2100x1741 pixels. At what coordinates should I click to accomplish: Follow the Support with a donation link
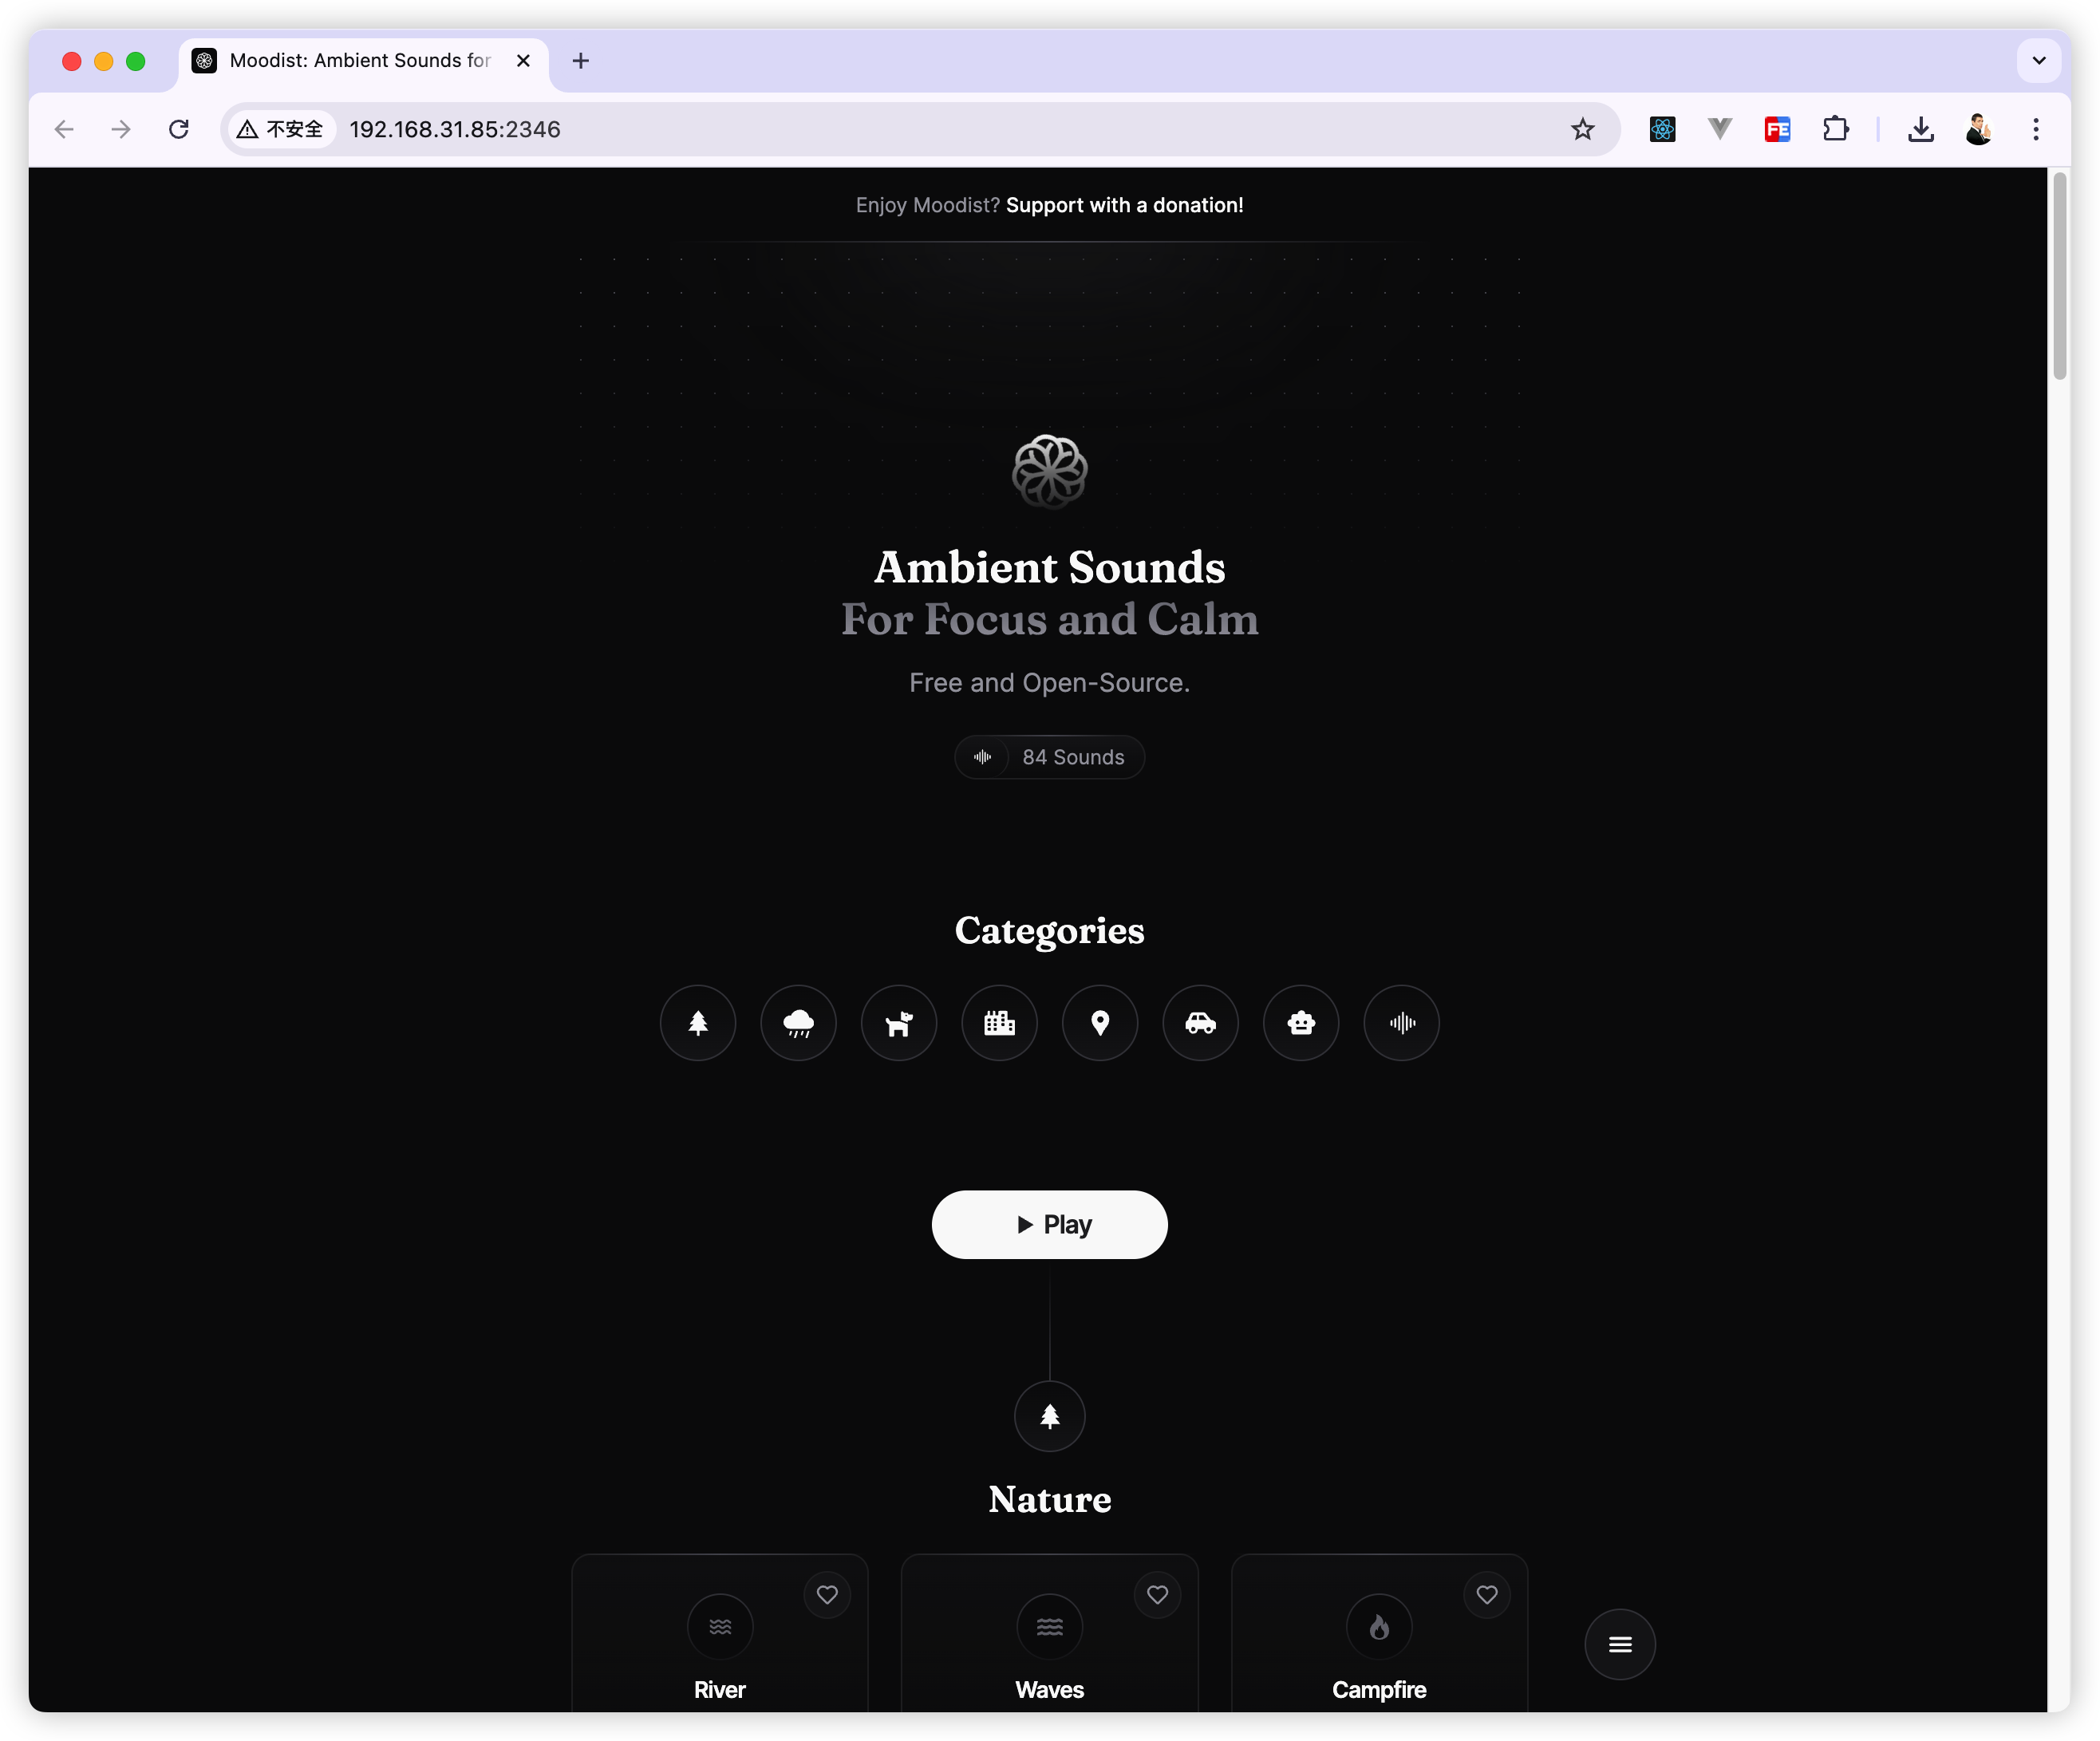pos(1124,205)
